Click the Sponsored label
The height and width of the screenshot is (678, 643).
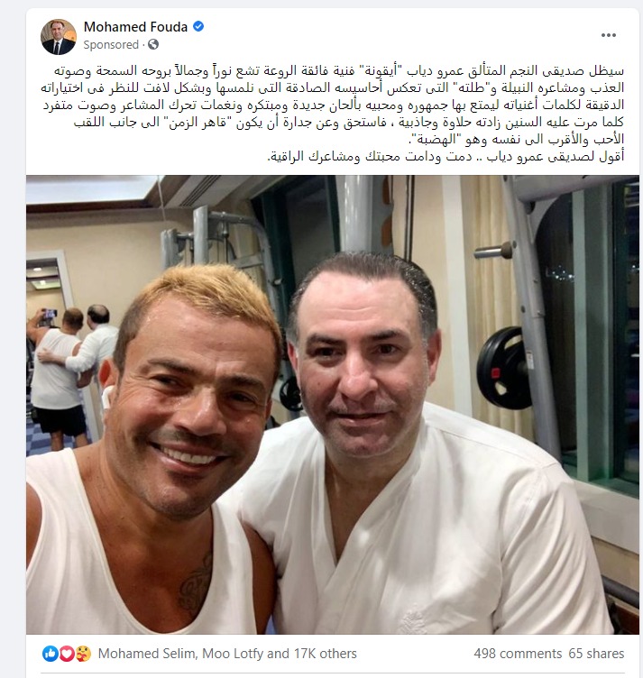pyautogui.click(x=111, y=44)
